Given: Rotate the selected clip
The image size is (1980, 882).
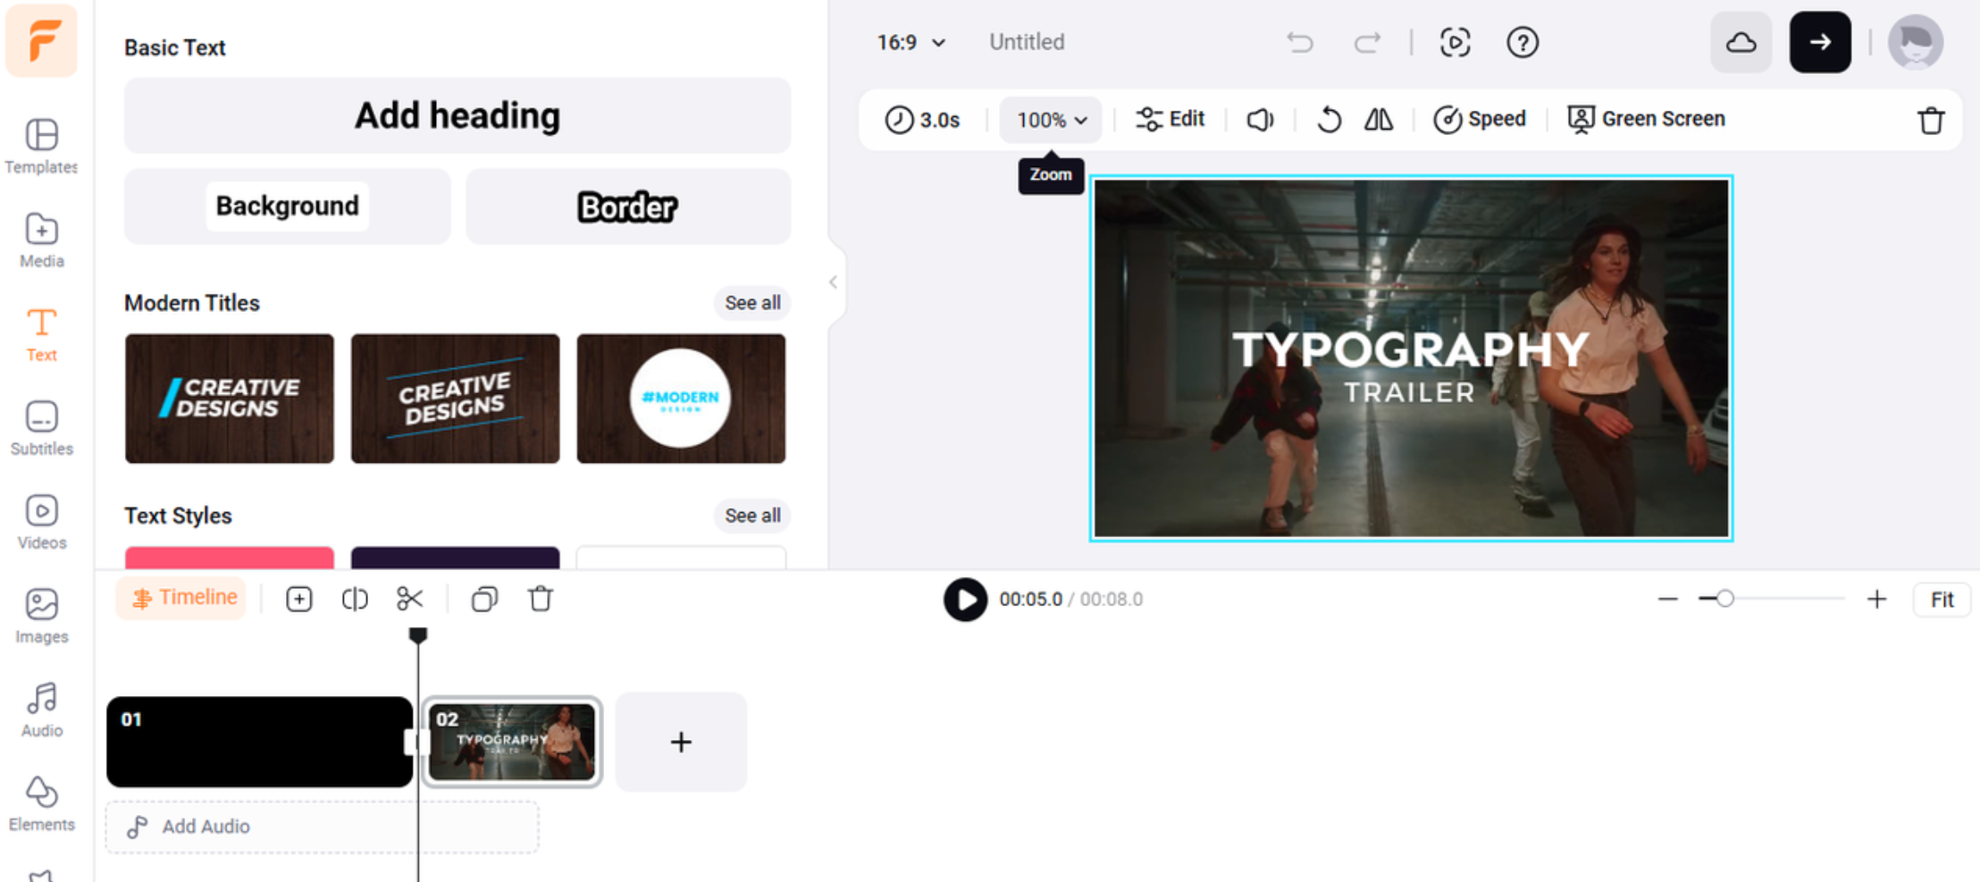Looking at the screenshot, I should [x=1328, y=119].
